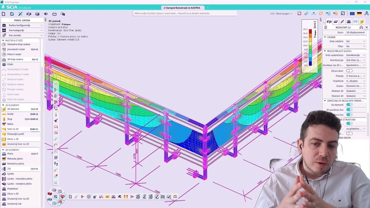Select the Zid menu entry
Viewport: 370px width, 208px height.
20,169
